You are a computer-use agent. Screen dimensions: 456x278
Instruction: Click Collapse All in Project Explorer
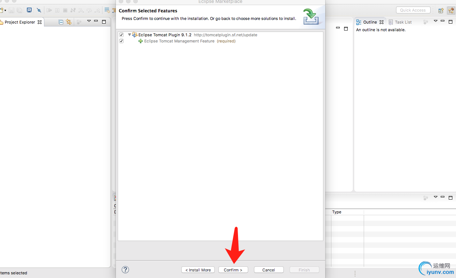pos(61,22)
